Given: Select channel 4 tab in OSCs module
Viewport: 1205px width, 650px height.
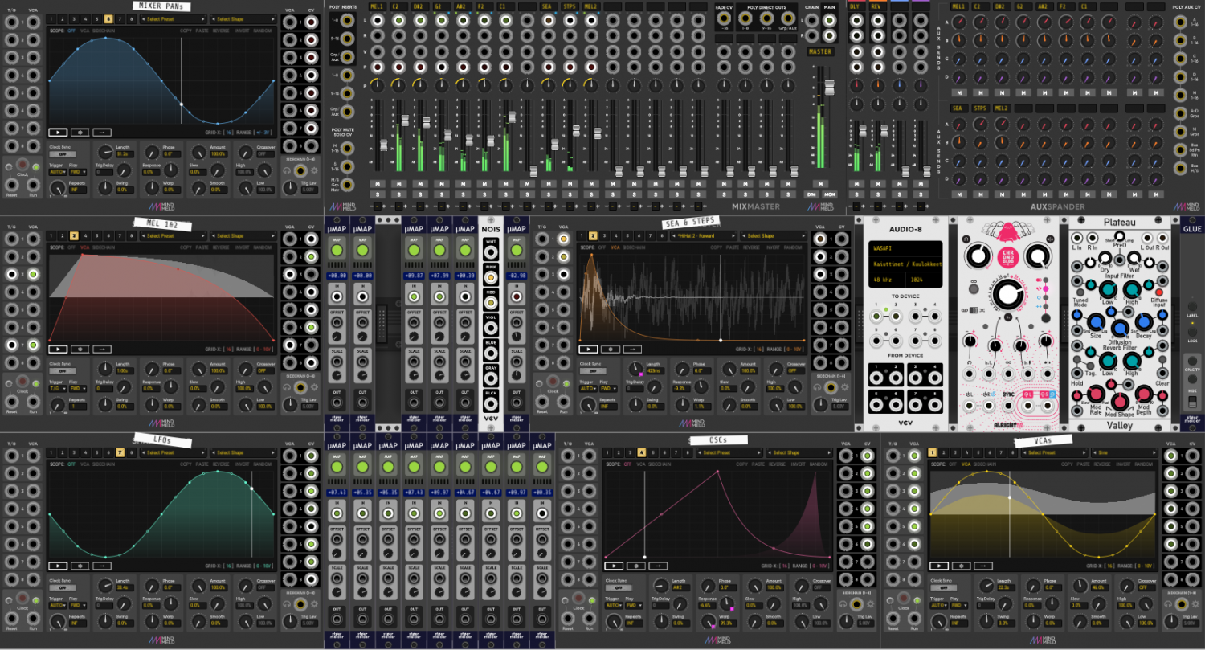Looking at the screenshot, I should [x=641, y=452].
